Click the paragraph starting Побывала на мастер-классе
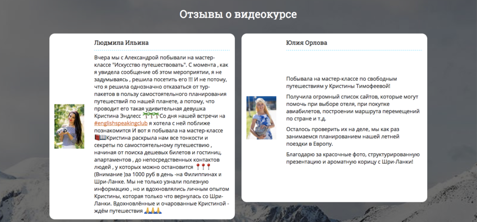The image size is (477, 222). click(342, 82)
